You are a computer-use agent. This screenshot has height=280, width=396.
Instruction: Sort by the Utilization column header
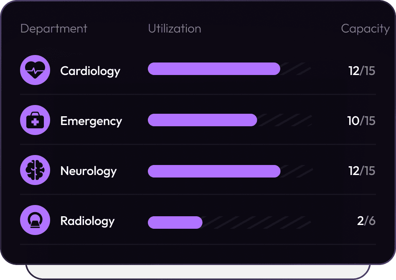pyautogui.click(x=175, y=28)
